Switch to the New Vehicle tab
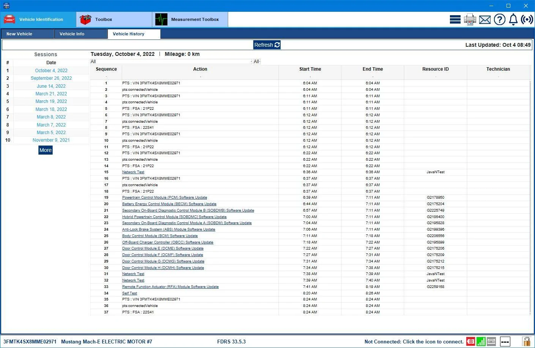535x348 pixels. [28, 34]
